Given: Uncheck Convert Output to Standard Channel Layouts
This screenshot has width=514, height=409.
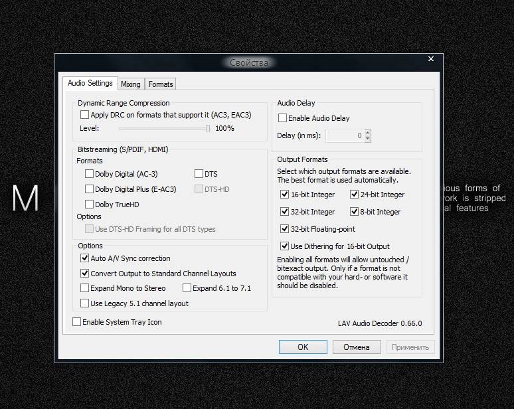Looking at the screenshot, I should click(x=84, y=273).
